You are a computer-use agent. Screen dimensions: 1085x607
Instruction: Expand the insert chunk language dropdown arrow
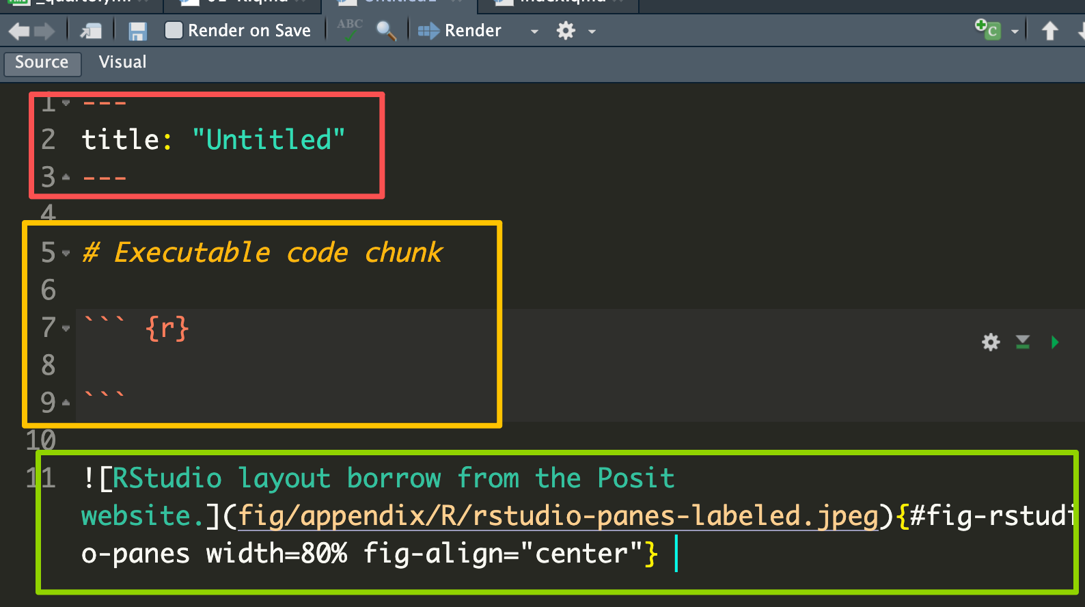point(1015,31)
